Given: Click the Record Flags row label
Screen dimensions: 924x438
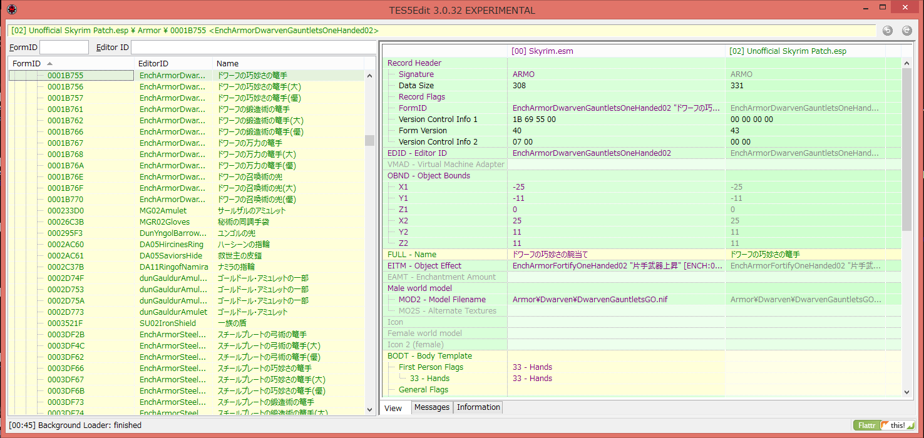Looking at the screenshot, I should 422,96.
